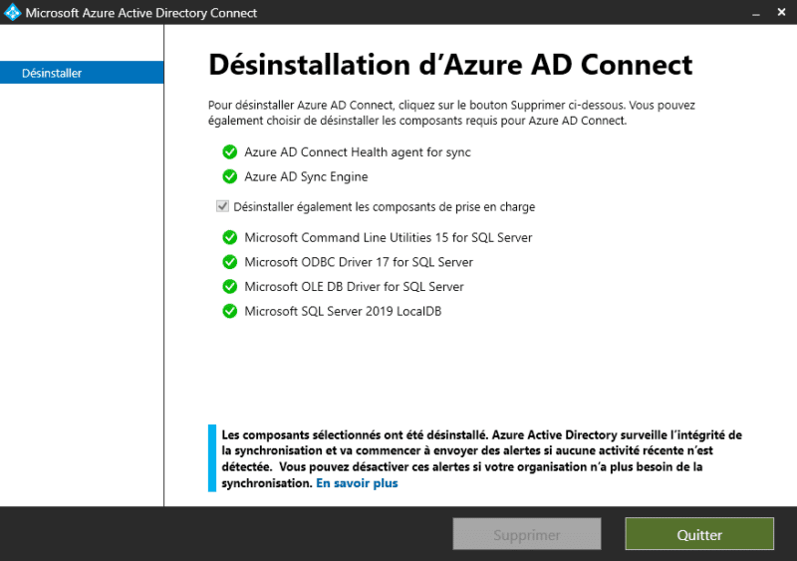Click the Azure AD Connect logo in title bar
The height and width of the screenshot is (561, 797).
click(12, 12)
